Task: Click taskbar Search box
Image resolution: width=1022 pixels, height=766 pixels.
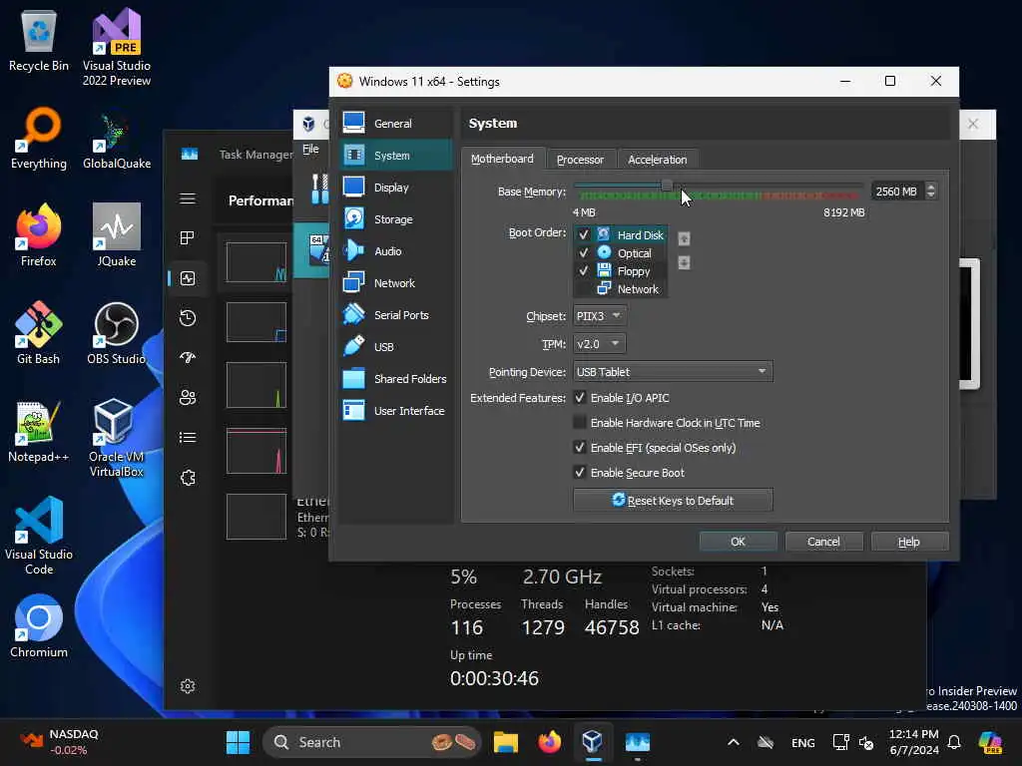Action: point(371,742)
